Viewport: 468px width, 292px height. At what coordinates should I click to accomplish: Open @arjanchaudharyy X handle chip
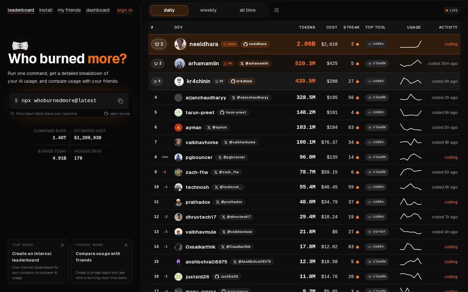(250, 98)
